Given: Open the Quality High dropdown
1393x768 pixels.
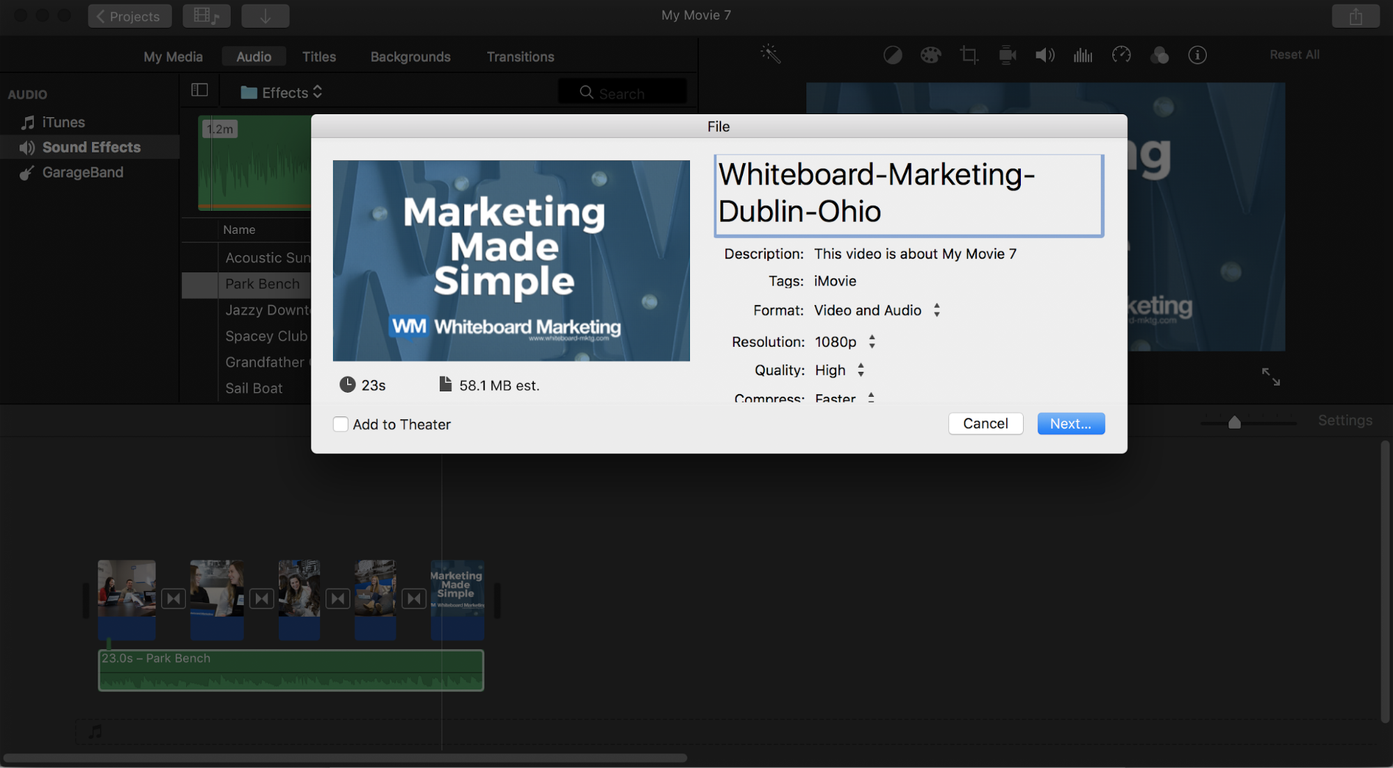Looking at the screenshot, I should point(840,370).
